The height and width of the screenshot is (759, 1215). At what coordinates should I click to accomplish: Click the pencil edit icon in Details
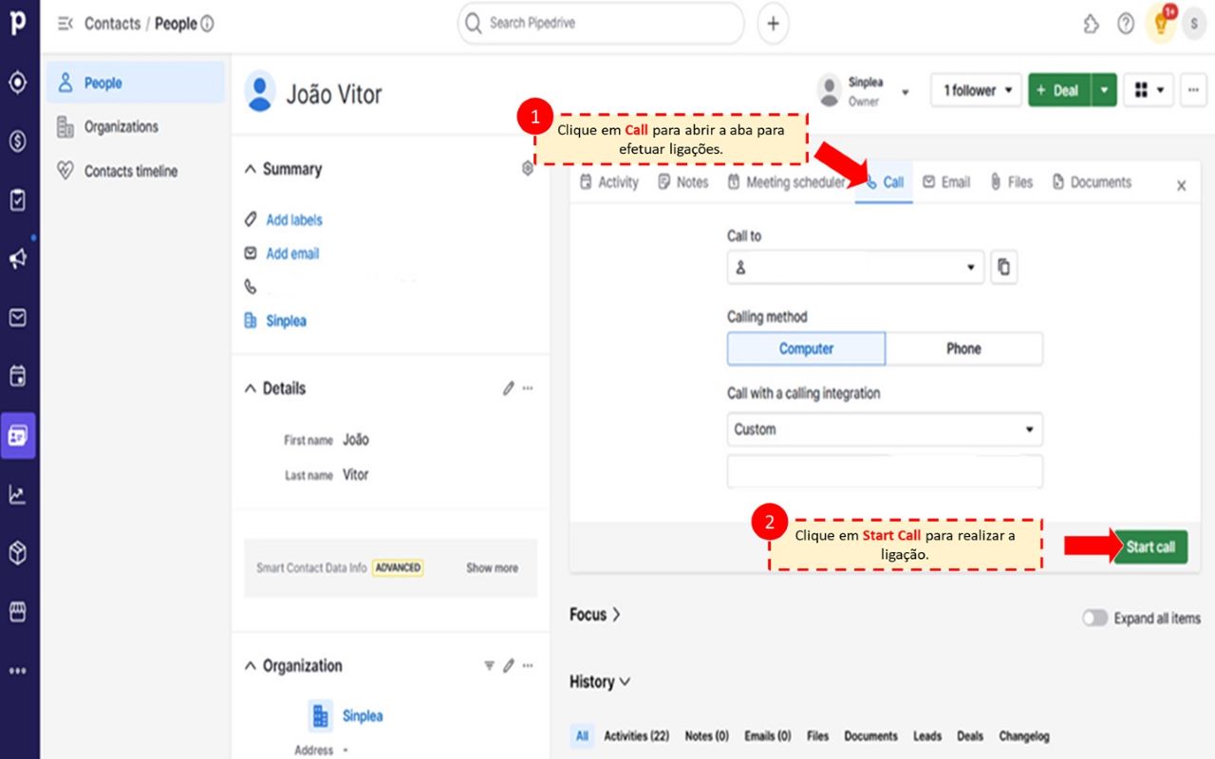pyautogui.click(x=509, y=388)
